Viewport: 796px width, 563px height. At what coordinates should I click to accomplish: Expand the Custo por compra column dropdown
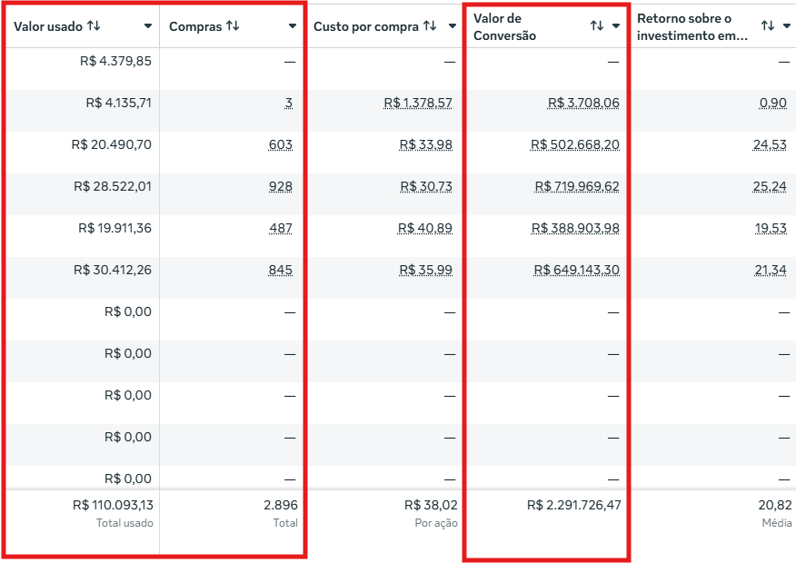tap(453, 26)
